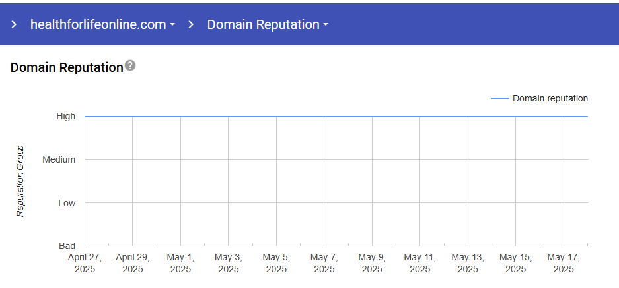This screenshot has width=619, height=288.
Task: Click the May 1, 2025 axis date
Action: coord(180,263)
